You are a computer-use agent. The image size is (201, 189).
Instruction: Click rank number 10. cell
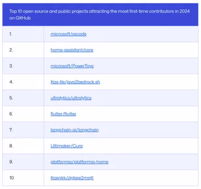click(23, 178)
